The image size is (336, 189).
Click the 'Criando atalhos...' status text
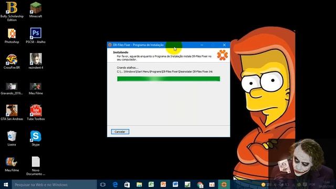128,68
